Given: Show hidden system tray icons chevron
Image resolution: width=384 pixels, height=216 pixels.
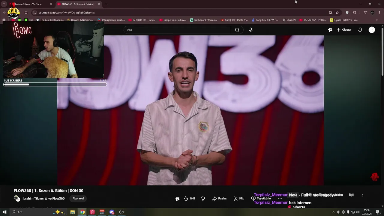Looking at the screenshot, I should 334,212.
